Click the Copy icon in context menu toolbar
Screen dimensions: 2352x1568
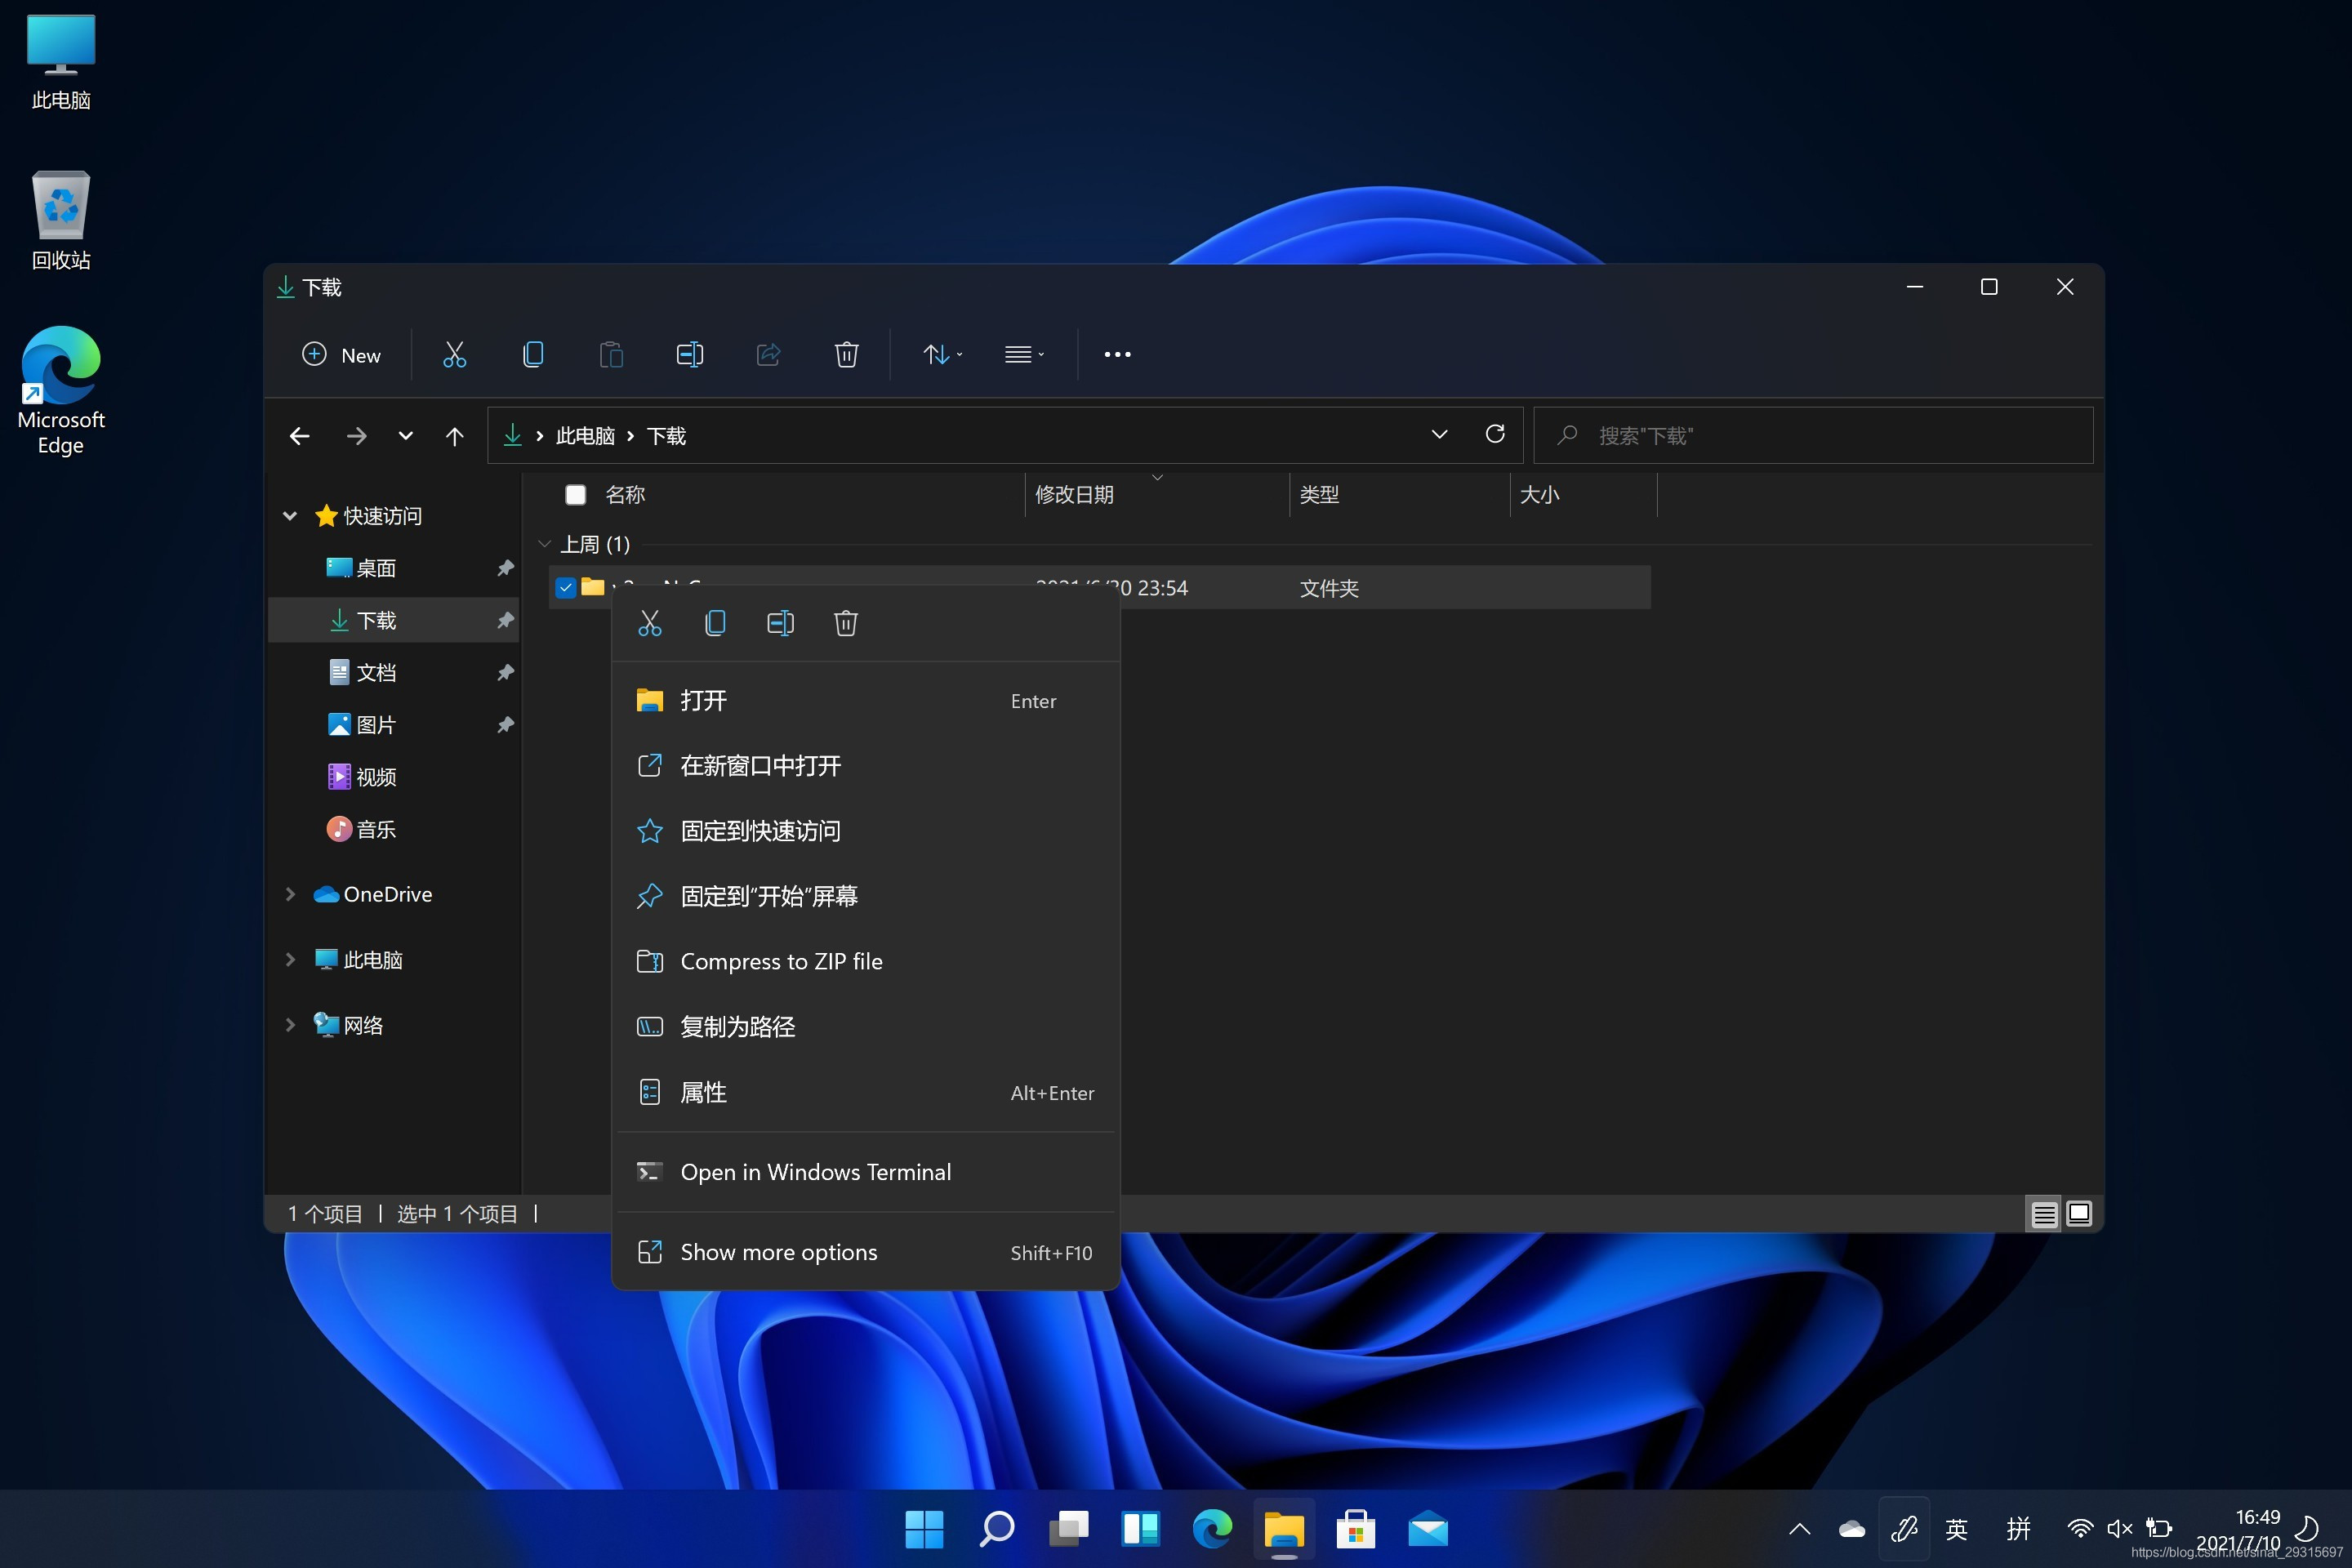714,623
